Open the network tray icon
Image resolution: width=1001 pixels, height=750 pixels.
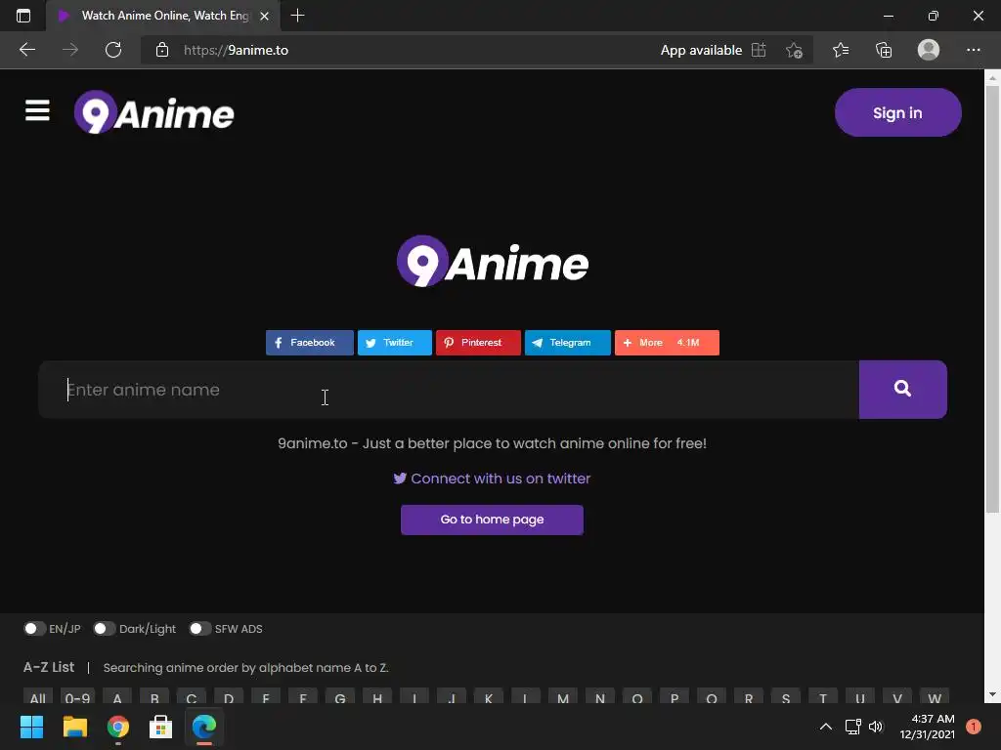[x=852, y=727]
